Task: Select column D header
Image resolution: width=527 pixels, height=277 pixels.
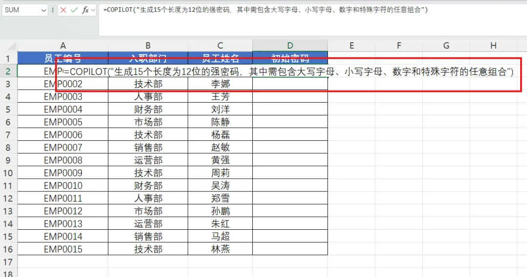Action: 290,46
